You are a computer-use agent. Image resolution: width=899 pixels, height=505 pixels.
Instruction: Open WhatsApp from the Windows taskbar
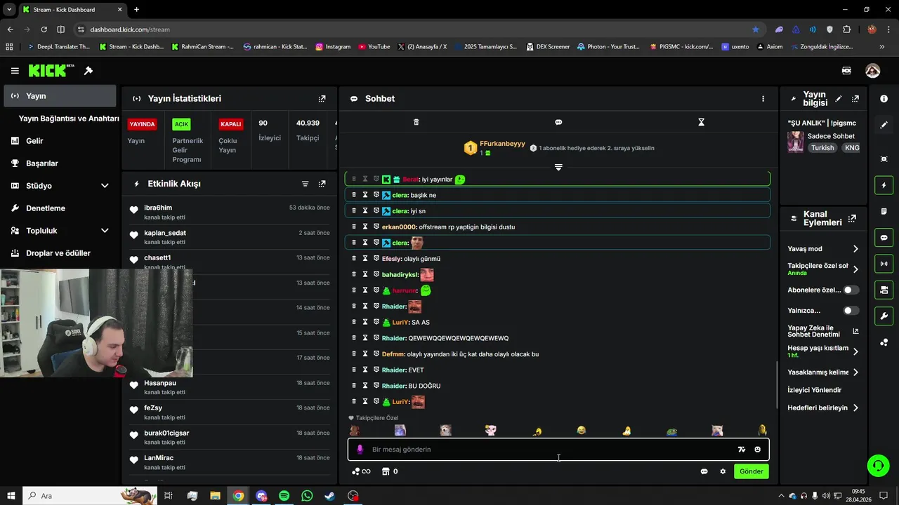[307, 496]
